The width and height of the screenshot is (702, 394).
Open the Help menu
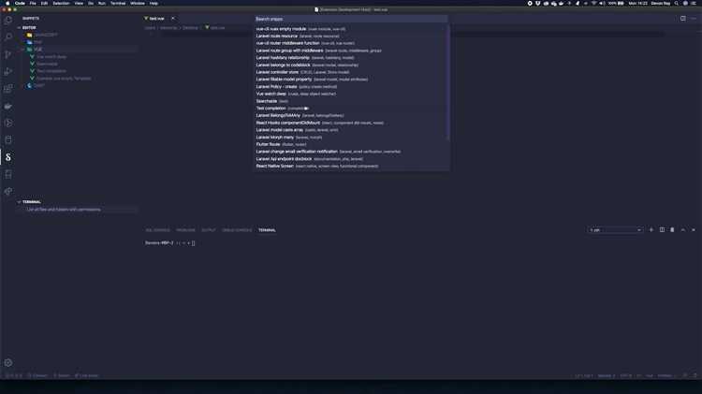pos(154,3)
